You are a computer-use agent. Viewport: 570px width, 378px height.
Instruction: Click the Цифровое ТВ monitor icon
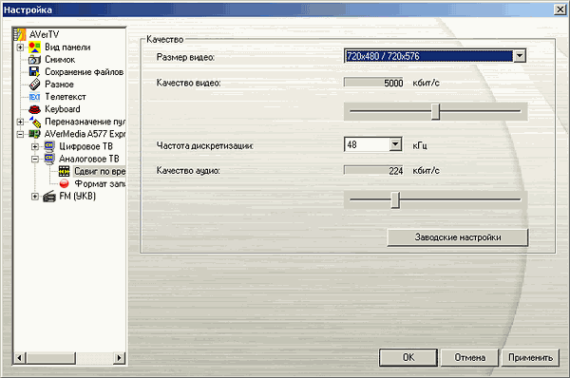49,146
